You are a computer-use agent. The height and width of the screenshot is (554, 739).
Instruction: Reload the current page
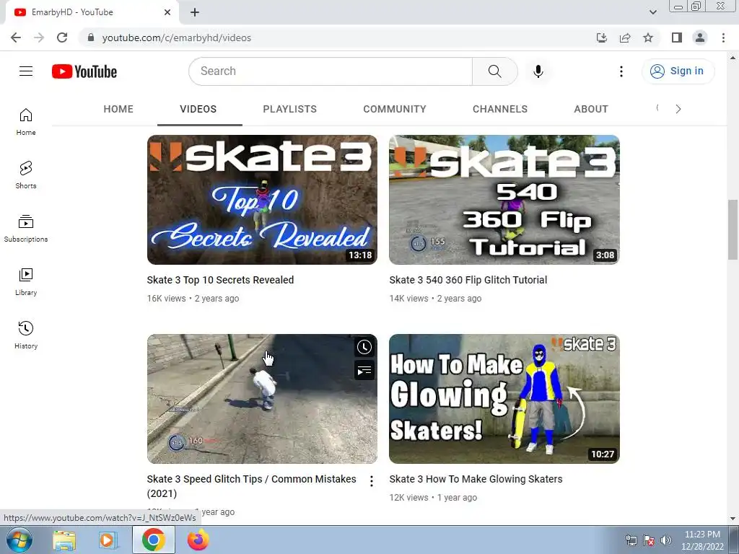(62, 38)
